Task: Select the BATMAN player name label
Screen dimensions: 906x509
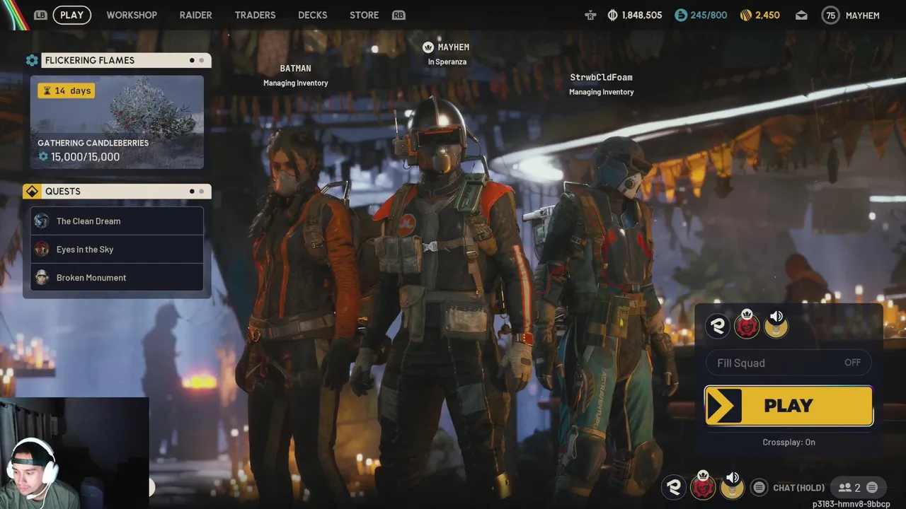Action: pos(295,69)
